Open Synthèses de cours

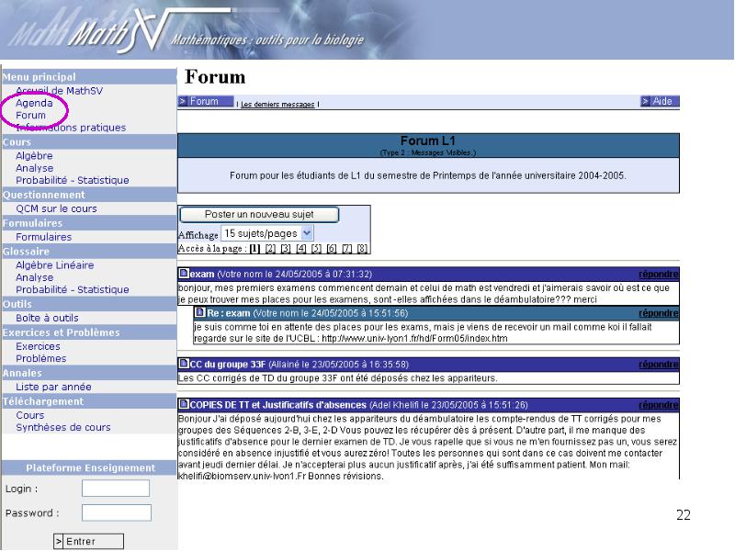62,427
